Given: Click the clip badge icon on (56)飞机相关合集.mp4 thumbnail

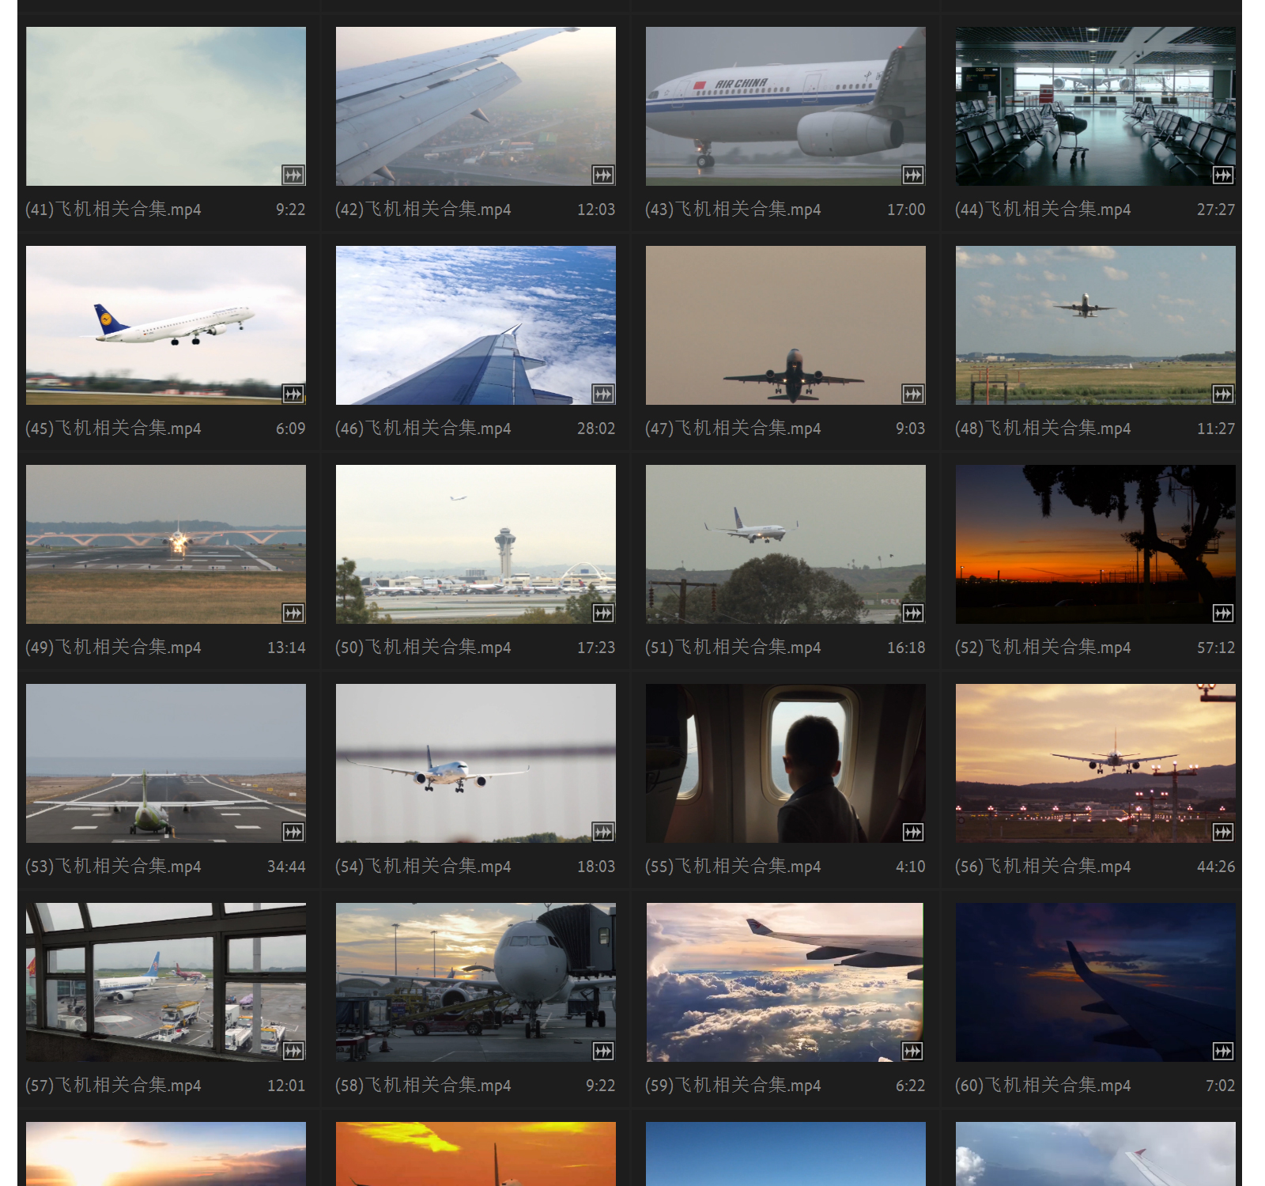Looking at the screenshot, I should pyautogui.click(x=1223, y=832).
